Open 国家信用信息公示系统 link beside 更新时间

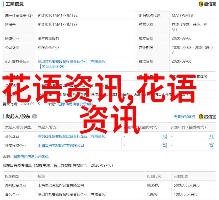coord(76,104)
